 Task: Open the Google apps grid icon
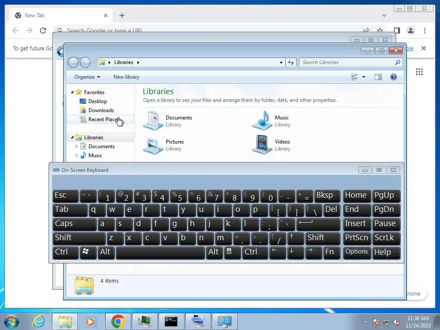click(x=419, y=72)
